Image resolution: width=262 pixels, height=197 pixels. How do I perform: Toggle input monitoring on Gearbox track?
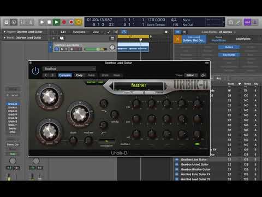[x=80, y=49]
